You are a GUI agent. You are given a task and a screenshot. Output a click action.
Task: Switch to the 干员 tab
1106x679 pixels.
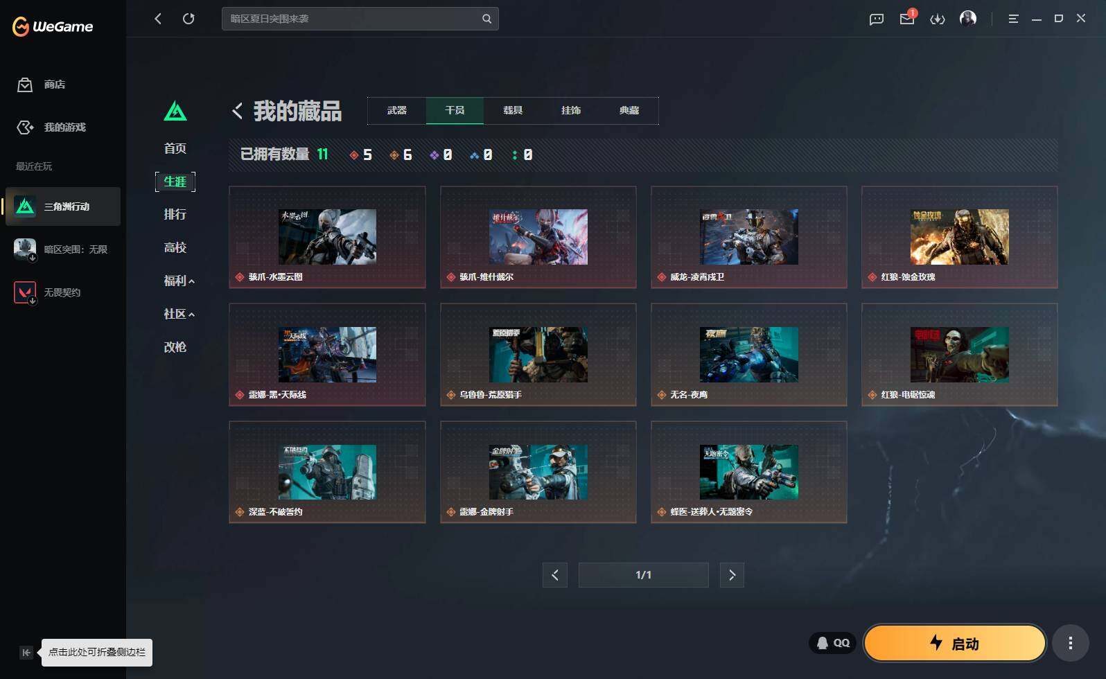pos(455,111)
